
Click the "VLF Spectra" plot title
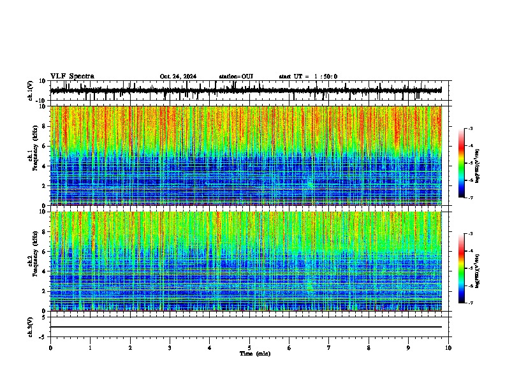coord(72,76)
